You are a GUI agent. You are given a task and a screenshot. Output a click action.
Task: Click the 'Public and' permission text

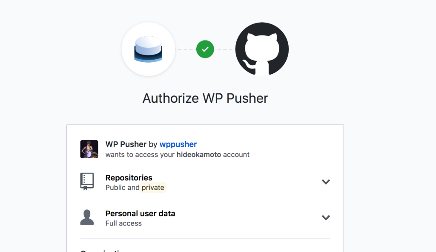pyautogui.click(x=122, y=188)
